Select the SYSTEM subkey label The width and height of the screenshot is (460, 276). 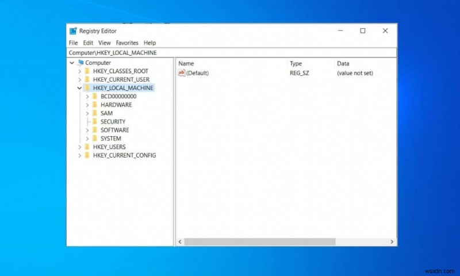tap(110, 139)
